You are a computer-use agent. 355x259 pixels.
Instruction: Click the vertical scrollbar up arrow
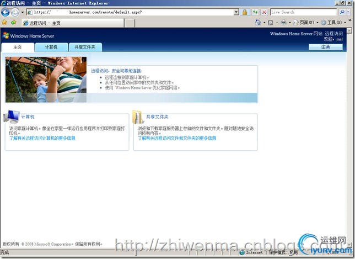coord(349,30)
